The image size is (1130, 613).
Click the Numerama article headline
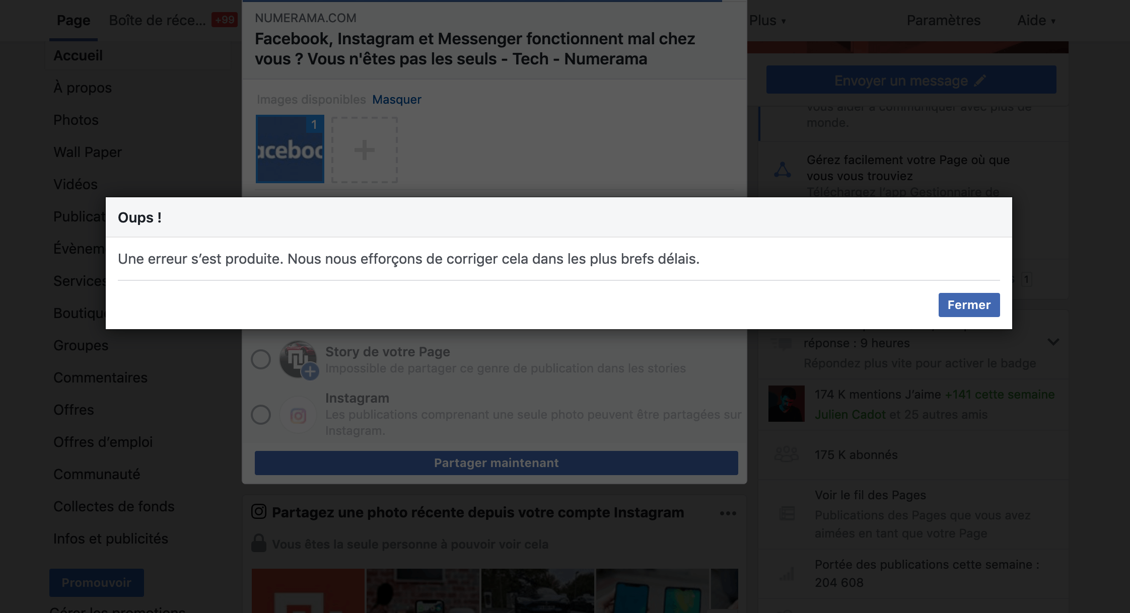click(475, 49)
